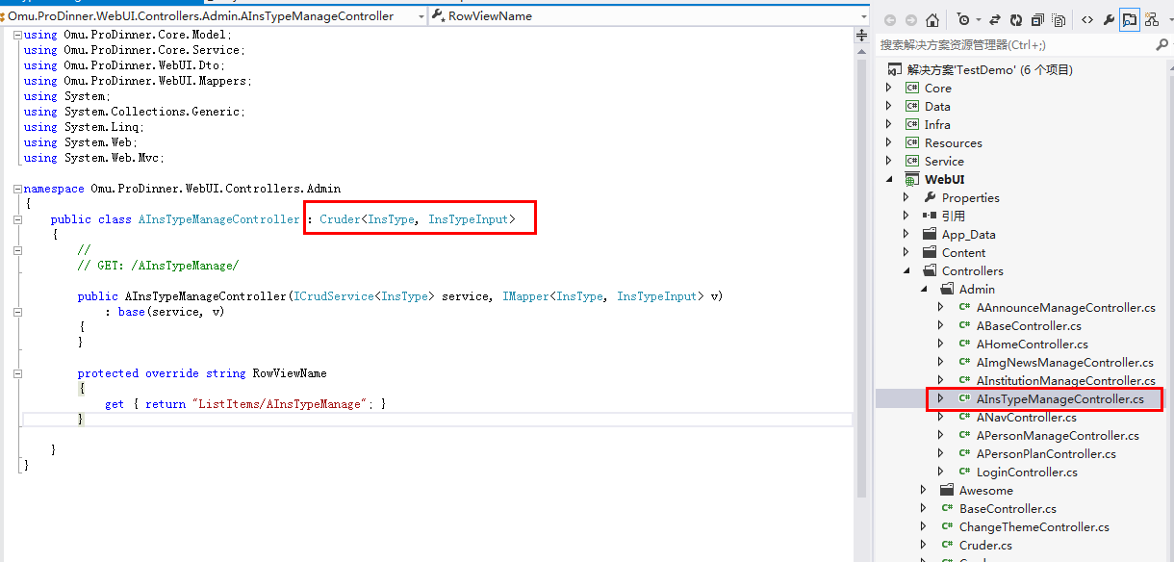Select APersonPlanController.cs file

[x=1046, y=453]
